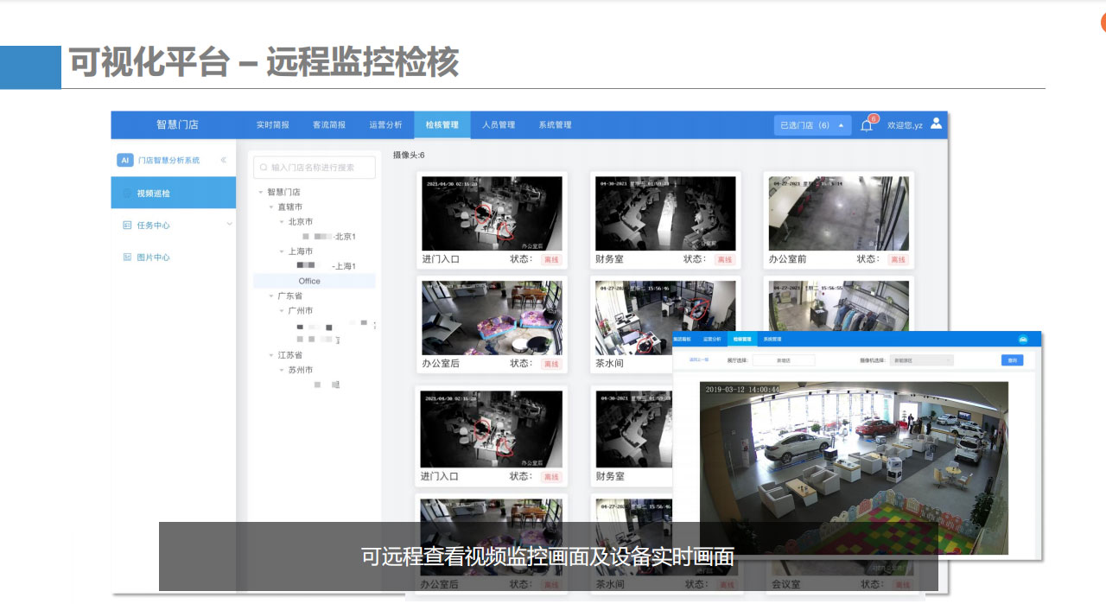This screenshot has width=1106, height=604.
Task: Expand the 任务中心 submenu chevron
Action: 229,225
